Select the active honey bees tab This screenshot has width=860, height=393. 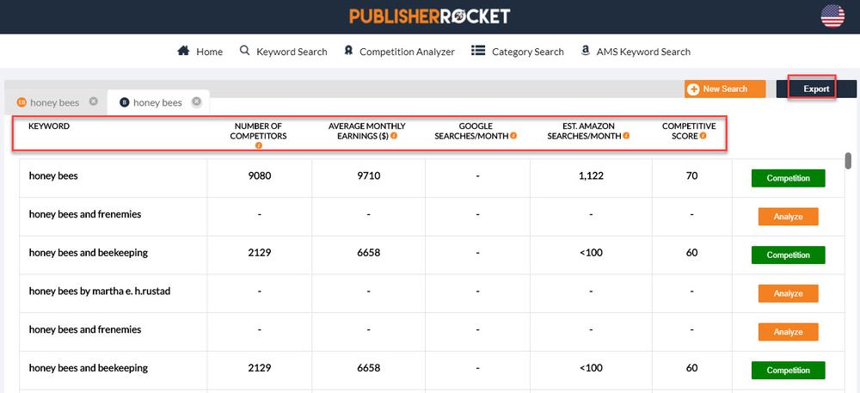[158, 102]
